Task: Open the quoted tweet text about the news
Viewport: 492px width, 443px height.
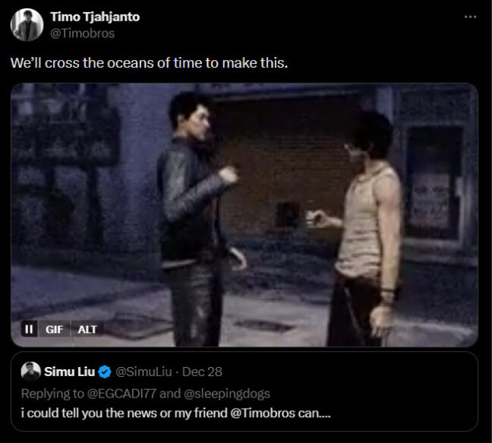Action: [175, 413]
